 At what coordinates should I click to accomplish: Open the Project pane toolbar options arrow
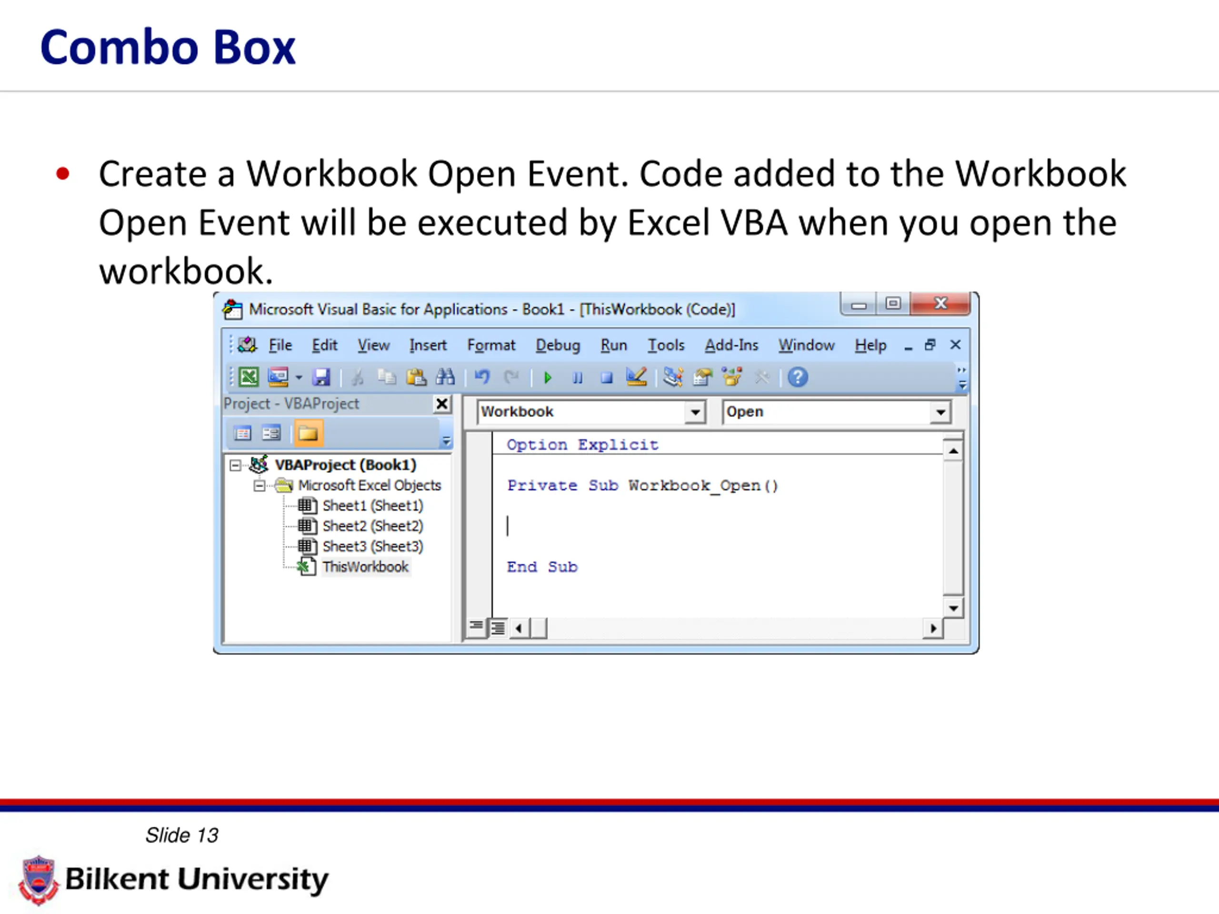[x=446, y=441]
